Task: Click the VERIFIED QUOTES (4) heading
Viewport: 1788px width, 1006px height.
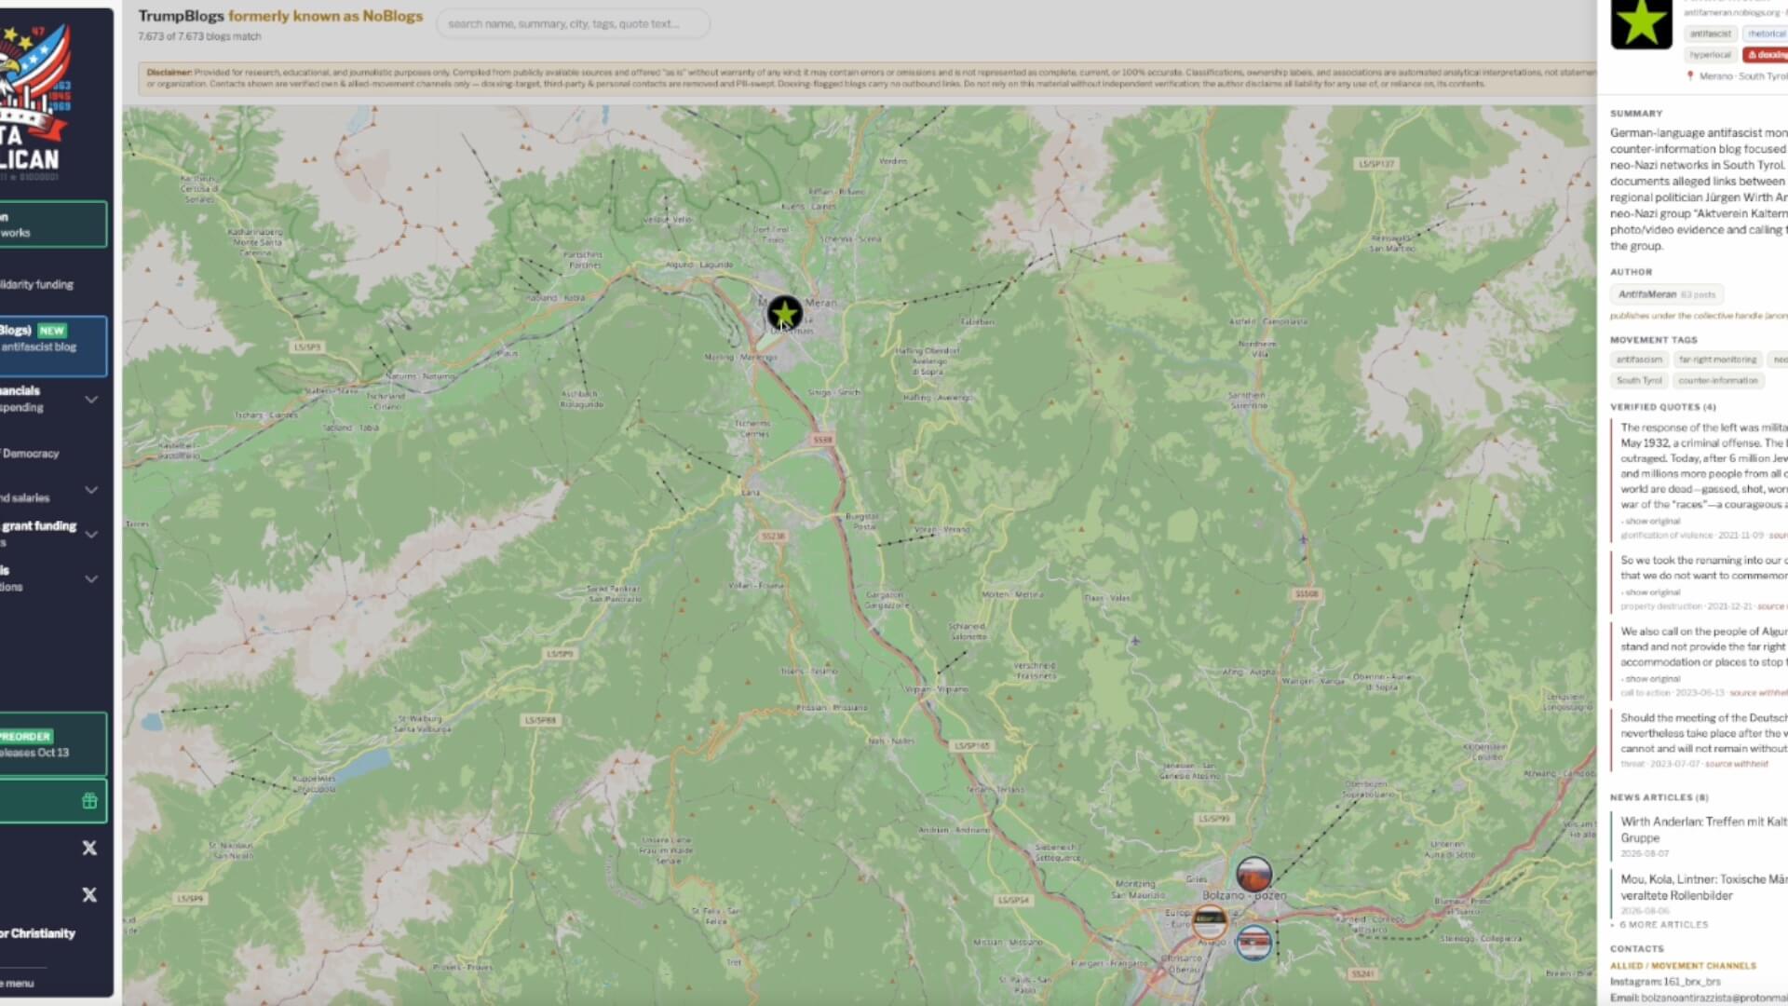Action: (1663, 407)
